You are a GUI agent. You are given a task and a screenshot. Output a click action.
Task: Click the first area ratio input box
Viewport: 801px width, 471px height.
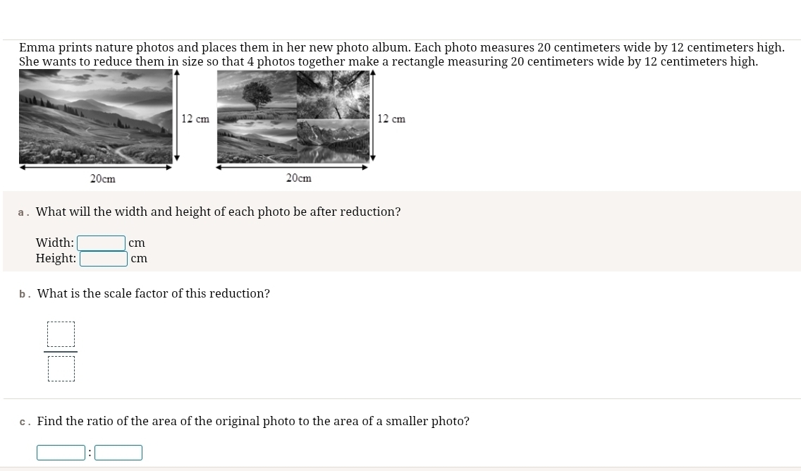pos(61,453)
